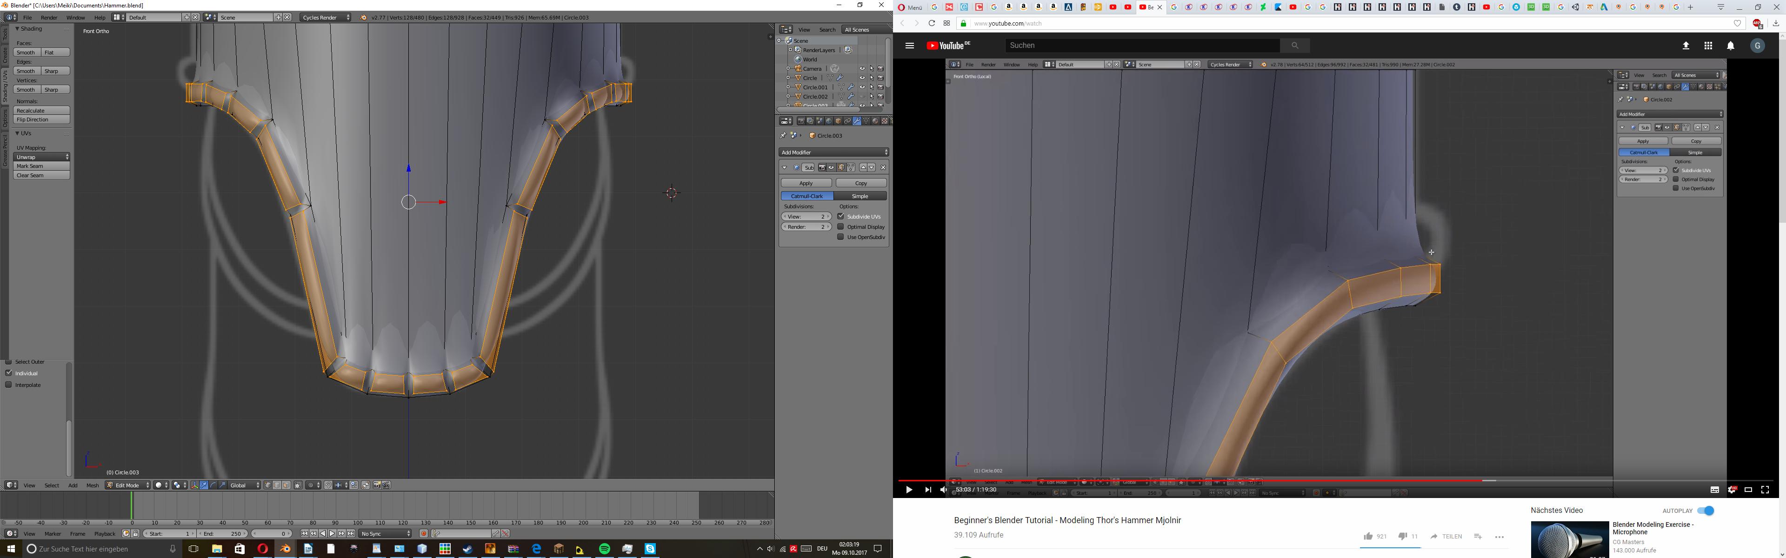The height and width of the screenshot is (558, 1786).
Task: Select translate manipulator arrow icon
Action: [x=204, y=485]
